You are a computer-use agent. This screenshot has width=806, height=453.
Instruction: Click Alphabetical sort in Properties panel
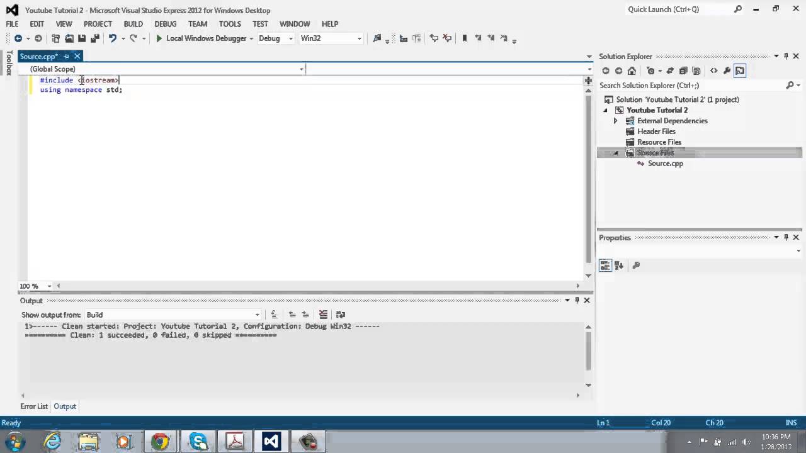coord(619,266)
